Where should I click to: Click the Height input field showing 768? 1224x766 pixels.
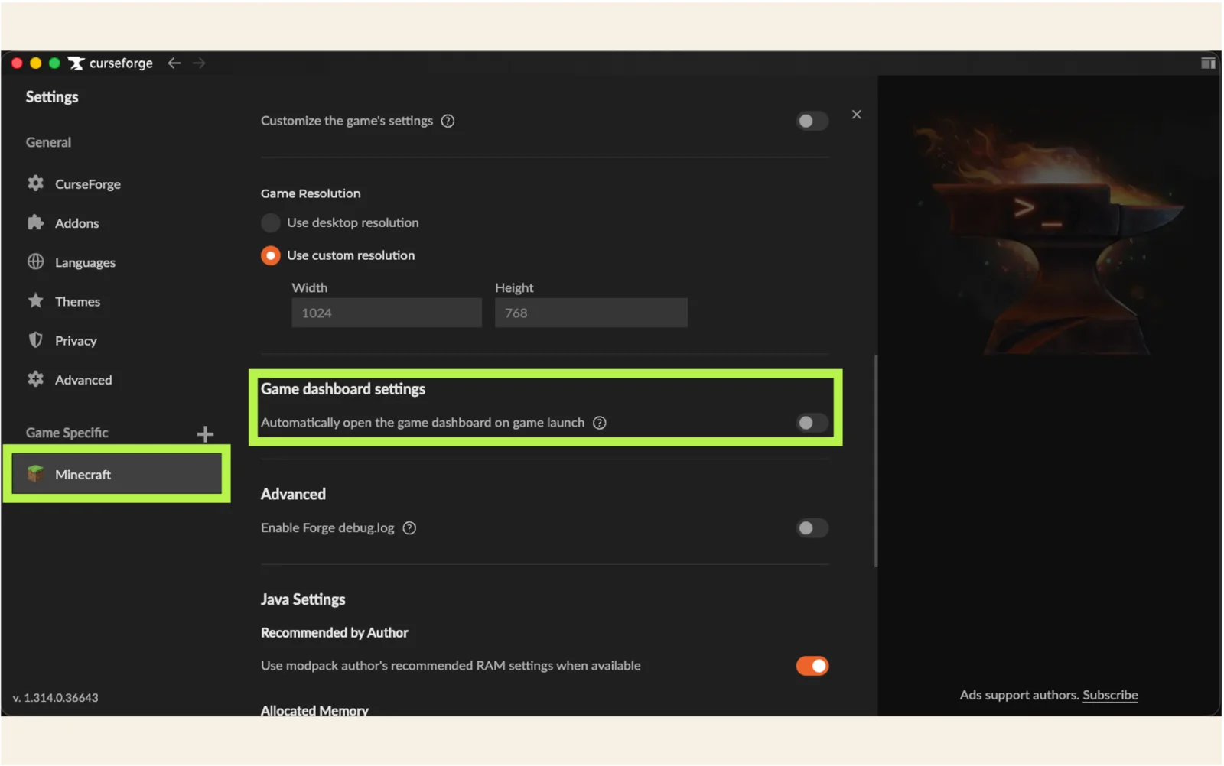tap(591, 313)
